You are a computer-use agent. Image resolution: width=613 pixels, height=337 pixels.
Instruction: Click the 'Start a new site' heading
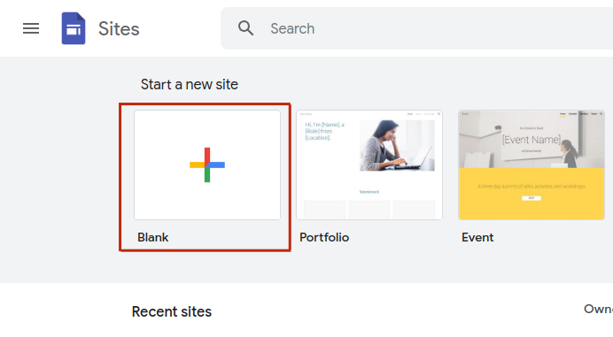[x=190, y=84]
